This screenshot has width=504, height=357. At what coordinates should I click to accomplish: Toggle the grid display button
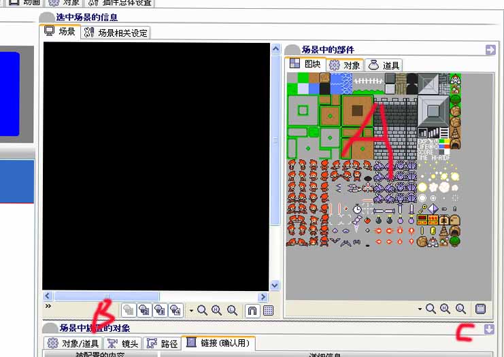(x=268, y=310)
